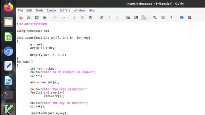
Task: Click the blue Help icon
Action: click(182, 17)
